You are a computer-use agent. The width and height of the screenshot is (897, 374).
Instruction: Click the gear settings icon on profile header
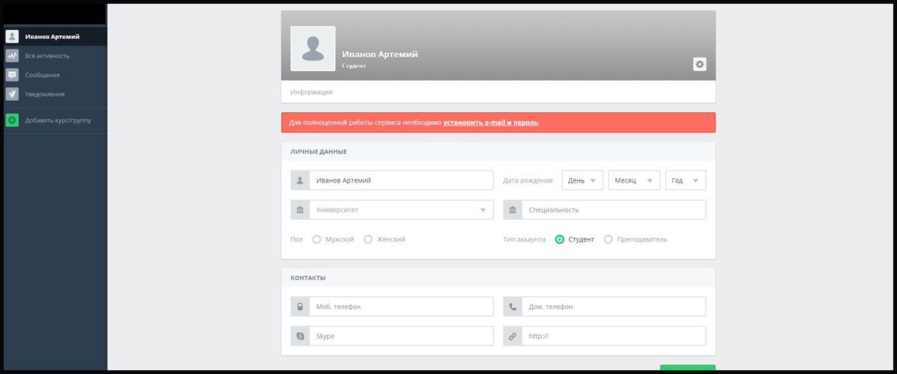click(700, 64)
